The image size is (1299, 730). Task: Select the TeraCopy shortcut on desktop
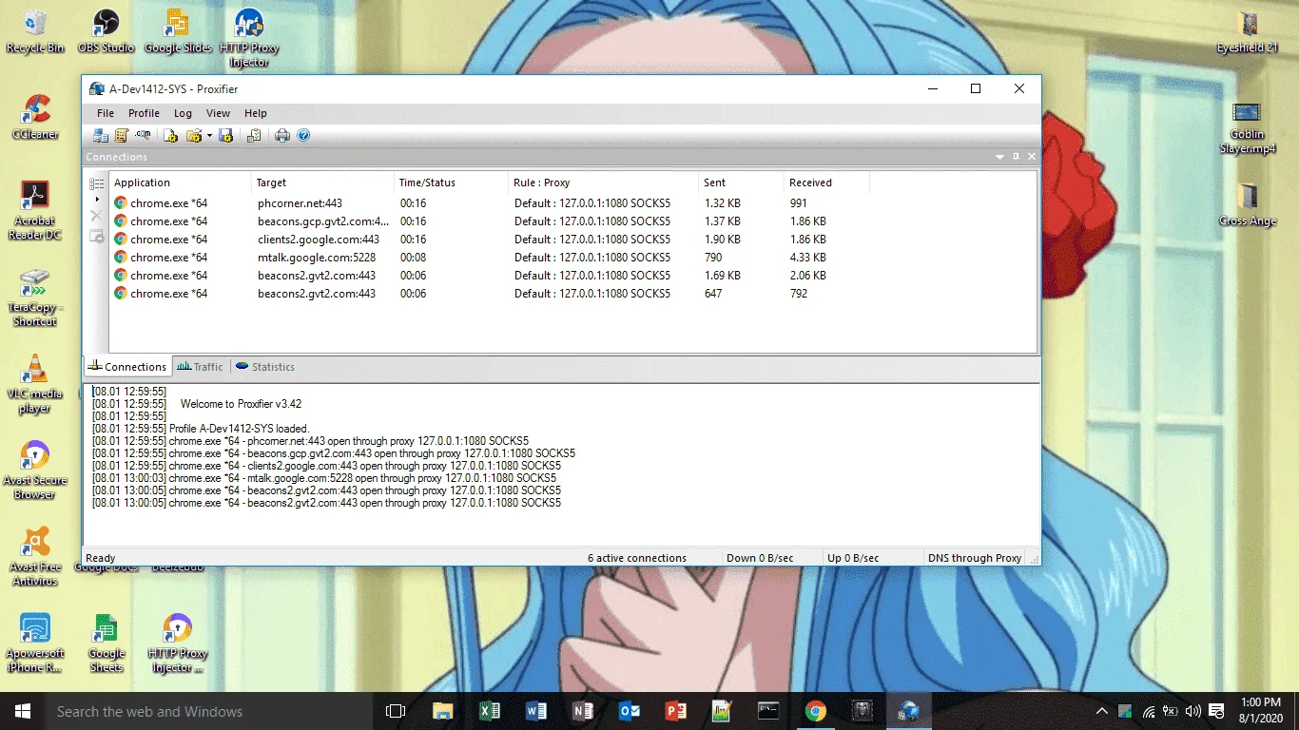tap(34, 298)
